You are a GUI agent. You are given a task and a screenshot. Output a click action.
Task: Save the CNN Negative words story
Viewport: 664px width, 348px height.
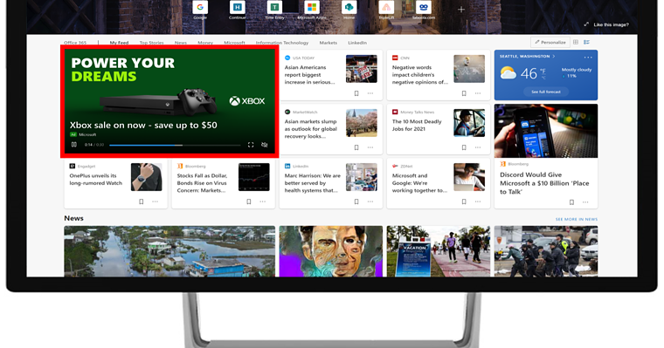click(464, 93)
